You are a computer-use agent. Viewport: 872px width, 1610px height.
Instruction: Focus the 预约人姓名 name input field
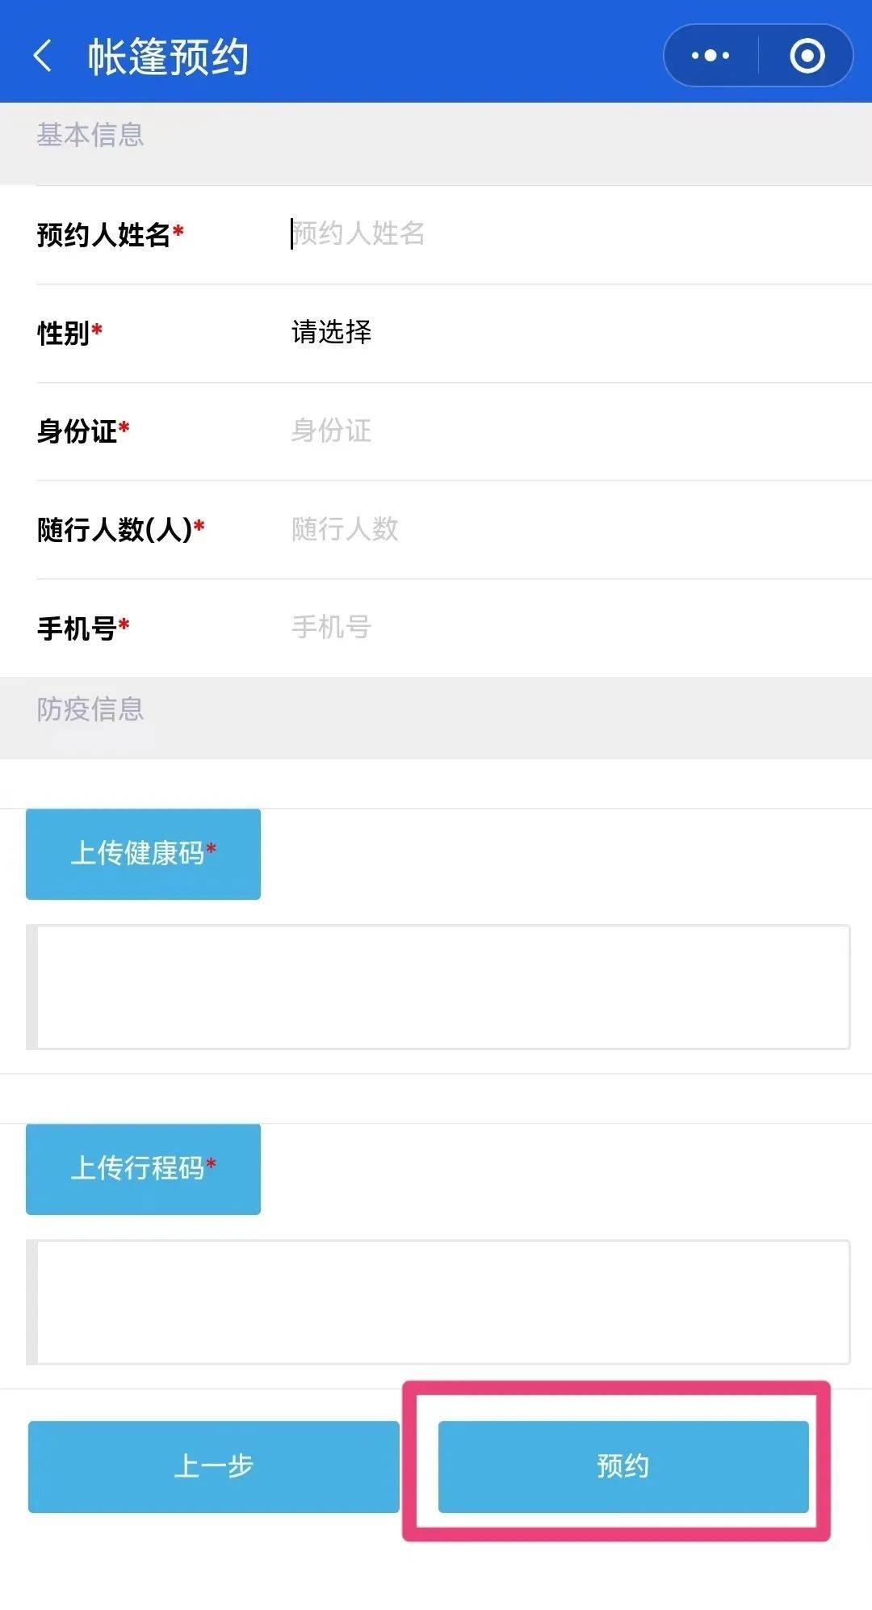(565, 234)
